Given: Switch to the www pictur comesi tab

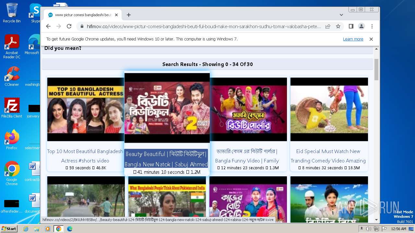Looking at the screenshot, I should (x=83, y=15).
